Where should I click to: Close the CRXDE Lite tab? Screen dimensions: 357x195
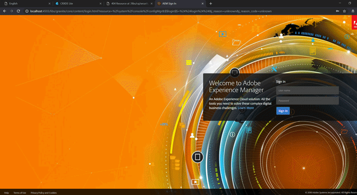pos(100,4)
